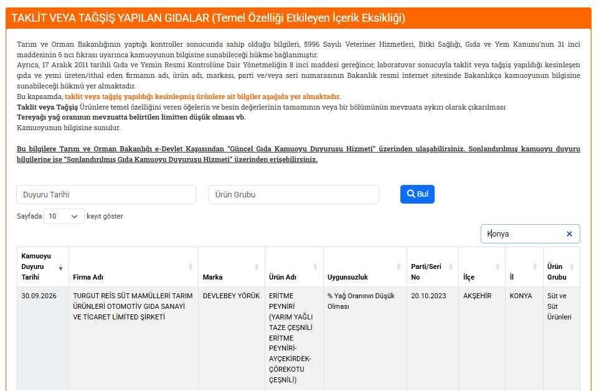Click the Firma Adı column header label
599x391 pixels.
tap(88, 277)
